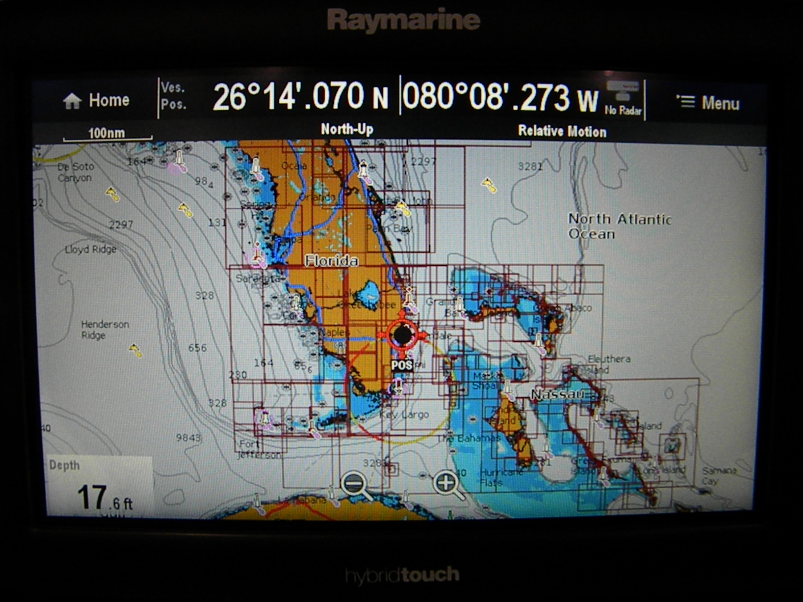Tap the longitude 080°08'.273 W readout
The width and height of the screenshot is (803, 602).
(x=500, y=97)
